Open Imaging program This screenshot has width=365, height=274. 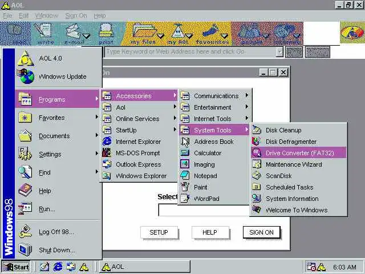(x=214, y=164)
